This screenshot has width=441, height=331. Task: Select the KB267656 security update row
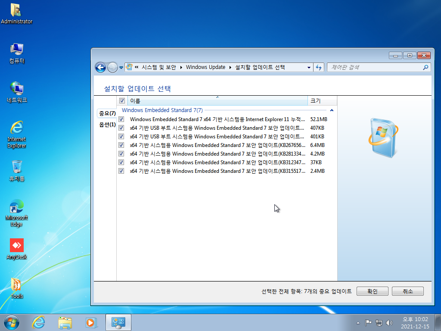227,145
